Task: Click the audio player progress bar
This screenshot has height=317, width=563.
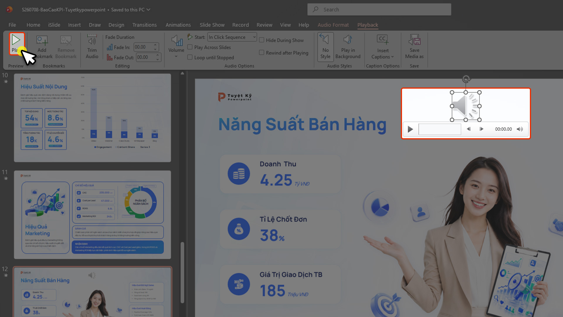Action: (440, 129)
